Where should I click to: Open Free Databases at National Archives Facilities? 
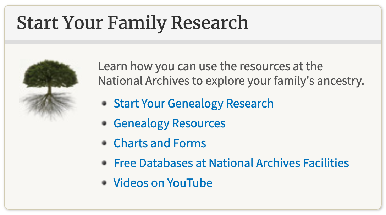(231, 163)
